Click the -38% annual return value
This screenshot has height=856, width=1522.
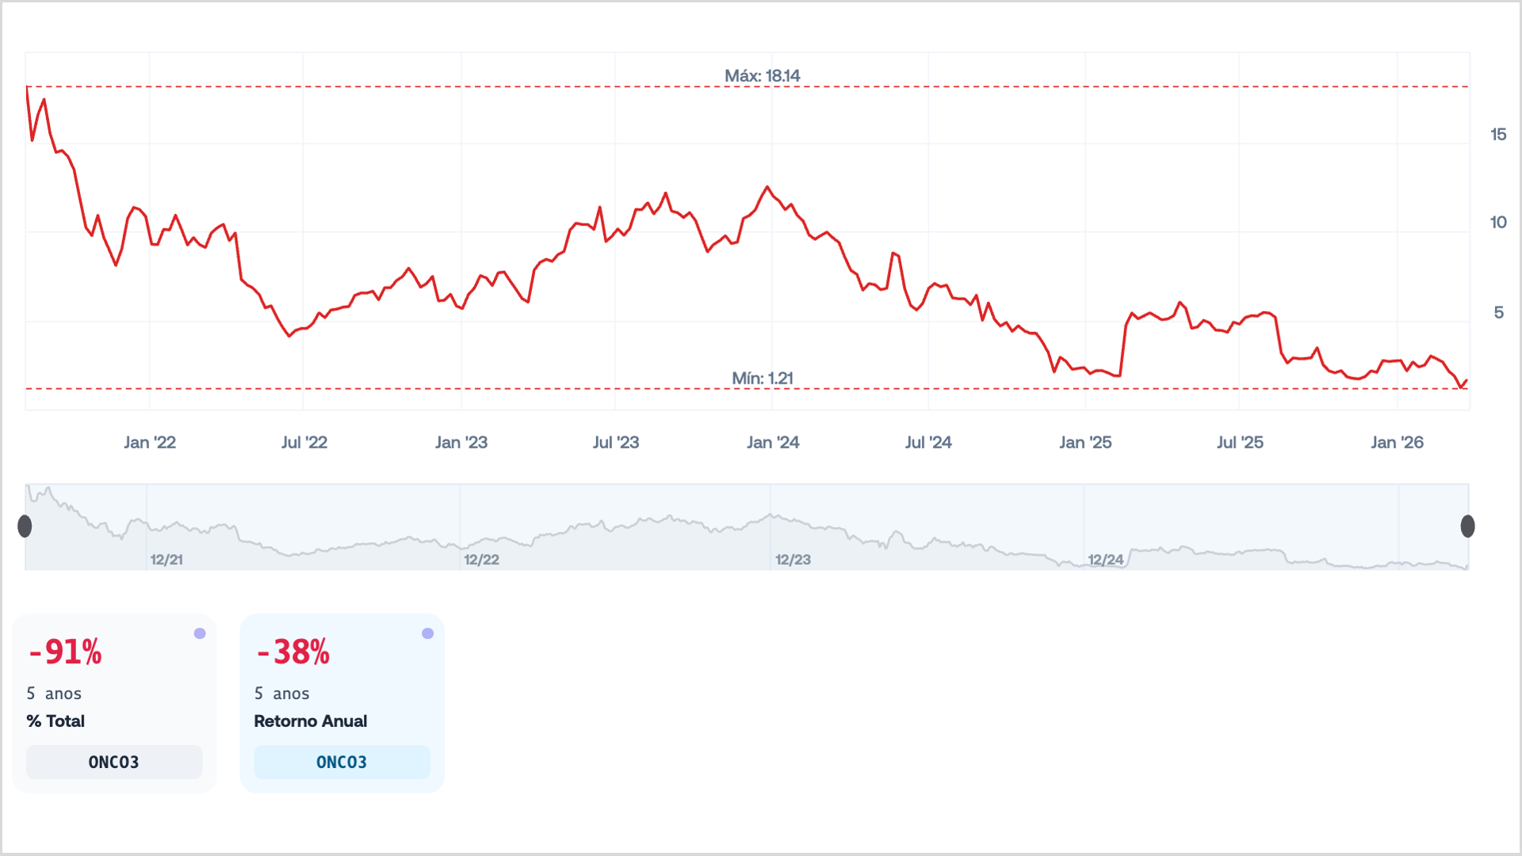[x=293, y=652]
